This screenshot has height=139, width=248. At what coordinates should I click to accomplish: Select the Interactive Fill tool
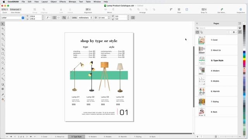click(x=3, y=99)
